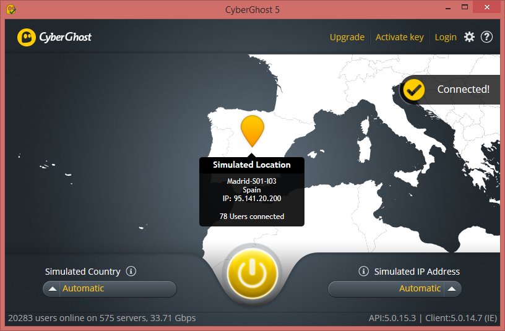Click the 78 Users connected text
Image resolution: width=505 pixels, height=331 pixels.
[252, 217]
